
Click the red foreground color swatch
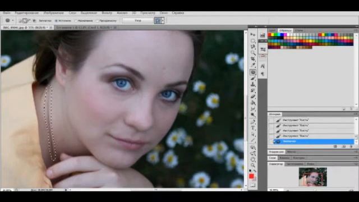251,176
